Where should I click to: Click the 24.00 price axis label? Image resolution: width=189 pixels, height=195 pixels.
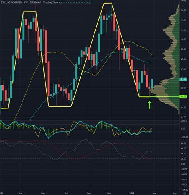tap(184, 69)
